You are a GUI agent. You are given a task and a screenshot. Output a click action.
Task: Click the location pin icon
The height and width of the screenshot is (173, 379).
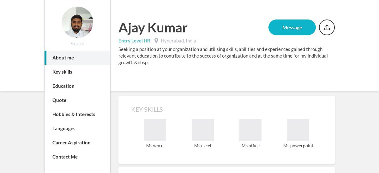click(156, 41)
